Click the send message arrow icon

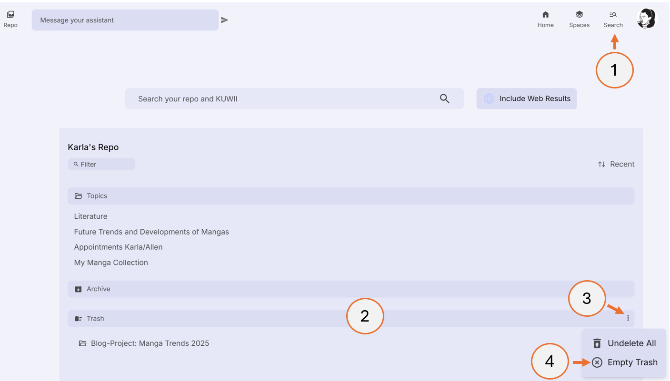coord(224,20)
